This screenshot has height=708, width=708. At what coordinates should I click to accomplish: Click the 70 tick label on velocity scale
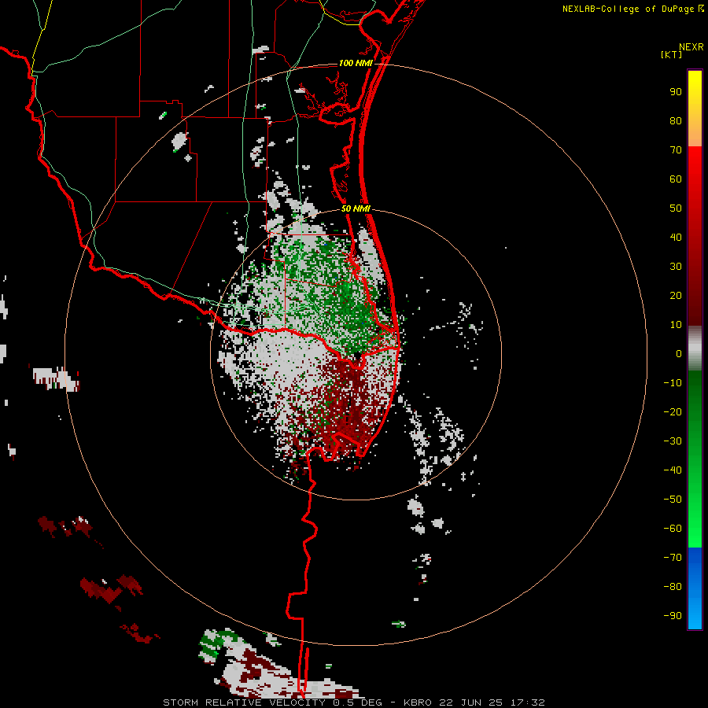pyautogui.click(x=676, y=150)
